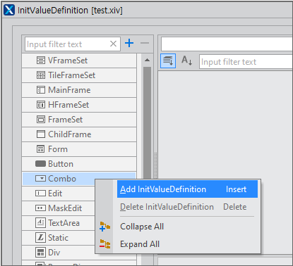
Task: Click Collapse All in context menu
Action: (x=142, y=227)
